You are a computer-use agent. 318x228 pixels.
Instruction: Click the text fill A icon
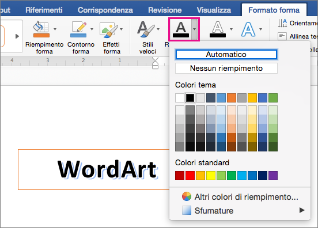click(x=181, y=29)
